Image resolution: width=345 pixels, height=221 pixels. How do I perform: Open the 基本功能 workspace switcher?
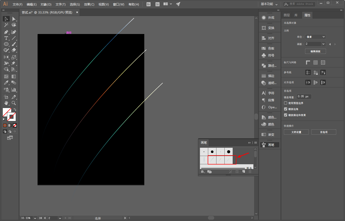pos(269,4)
